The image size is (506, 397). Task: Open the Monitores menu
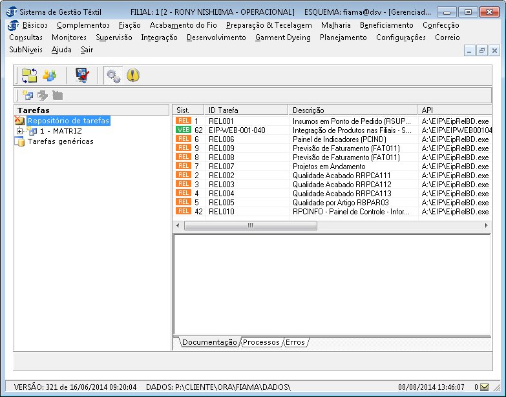point(69,37)
